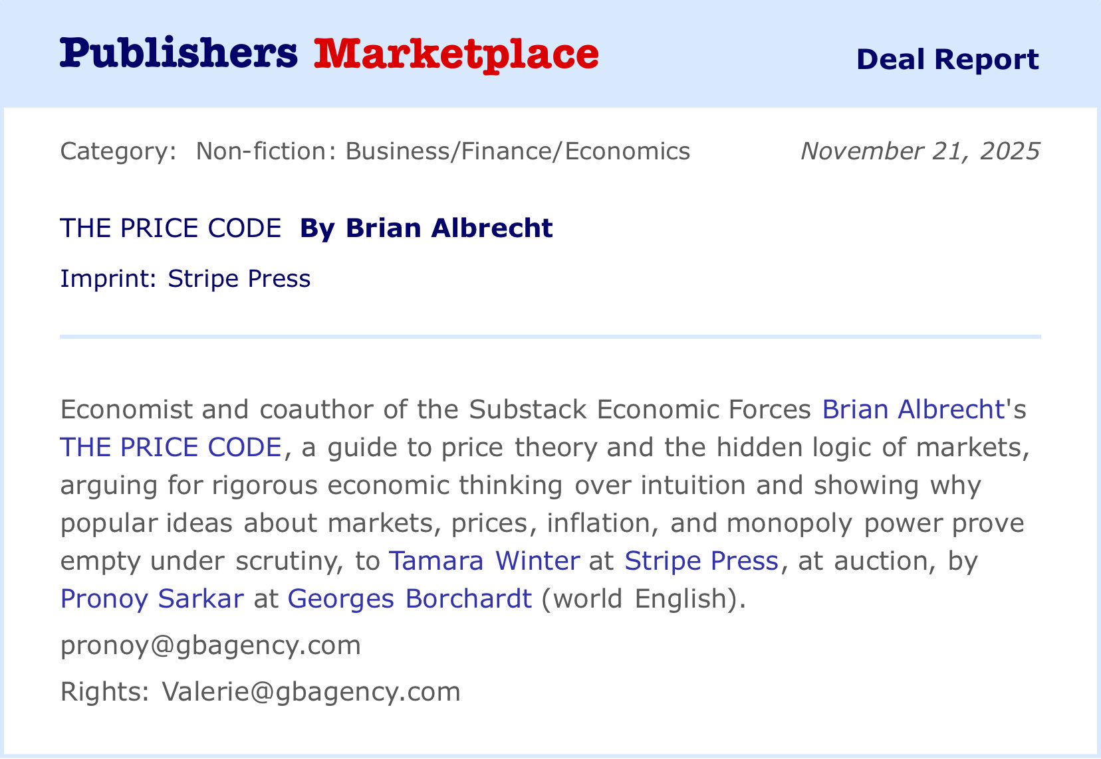Click the November 21, 2025 date
This screenshot has width=1101, height=759.
point(919,151)
